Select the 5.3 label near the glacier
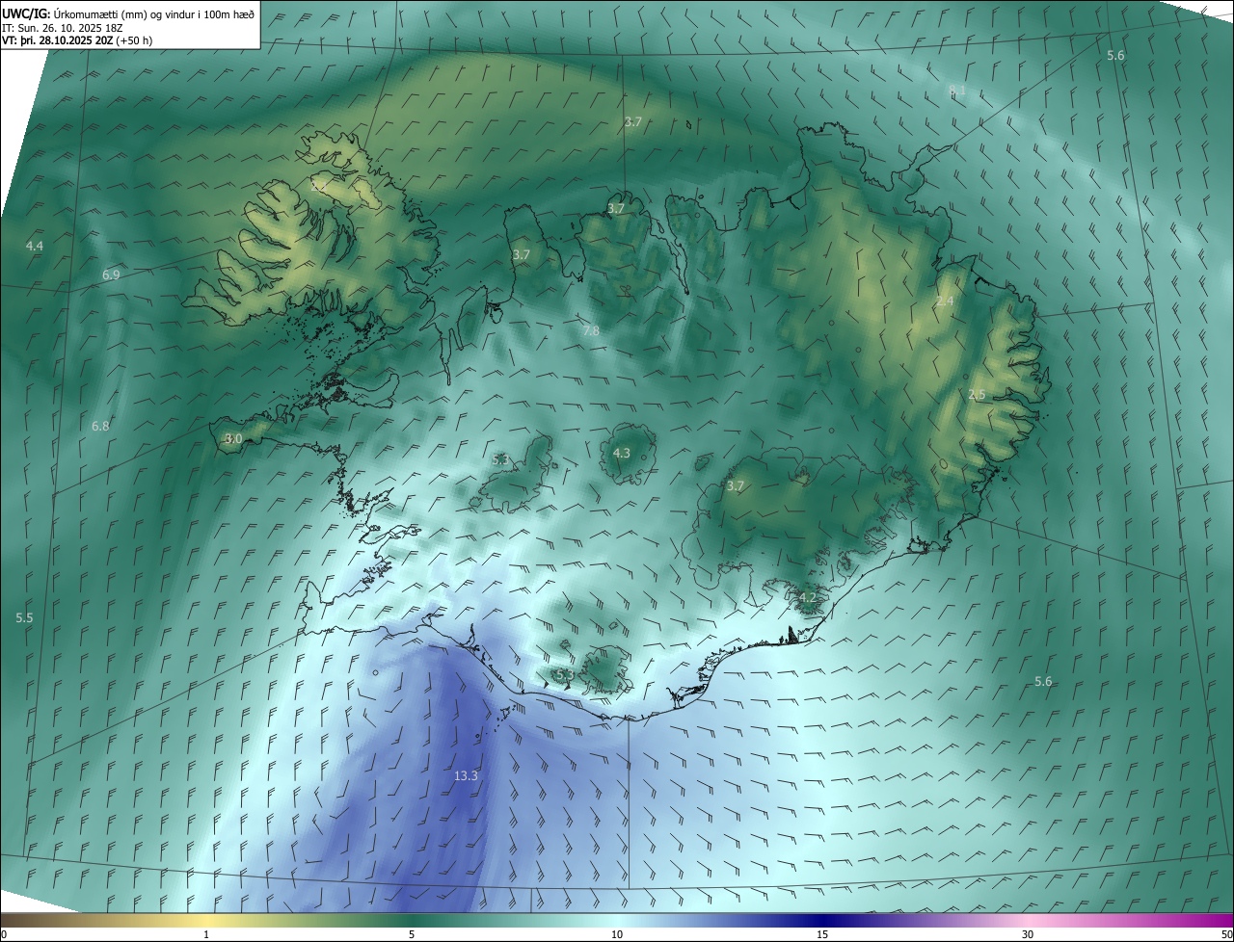1234x942 pixels. 500,460
